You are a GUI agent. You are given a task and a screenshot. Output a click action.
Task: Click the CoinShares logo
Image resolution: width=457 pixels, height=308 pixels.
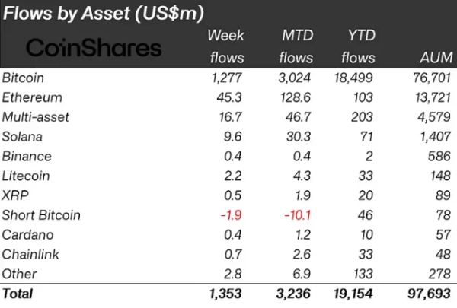[x=94, y=47]
